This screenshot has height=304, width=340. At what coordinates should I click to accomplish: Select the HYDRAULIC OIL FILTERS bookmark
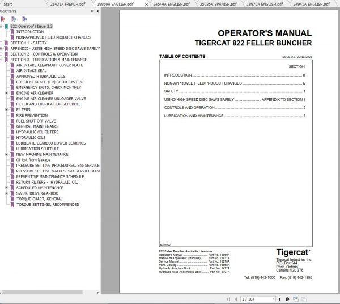point(37,132)
